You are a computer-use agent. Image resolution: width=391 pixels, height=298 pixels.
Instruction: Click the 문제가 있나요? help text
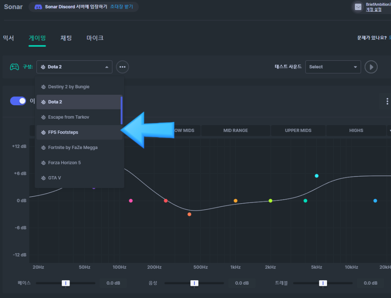372,38
